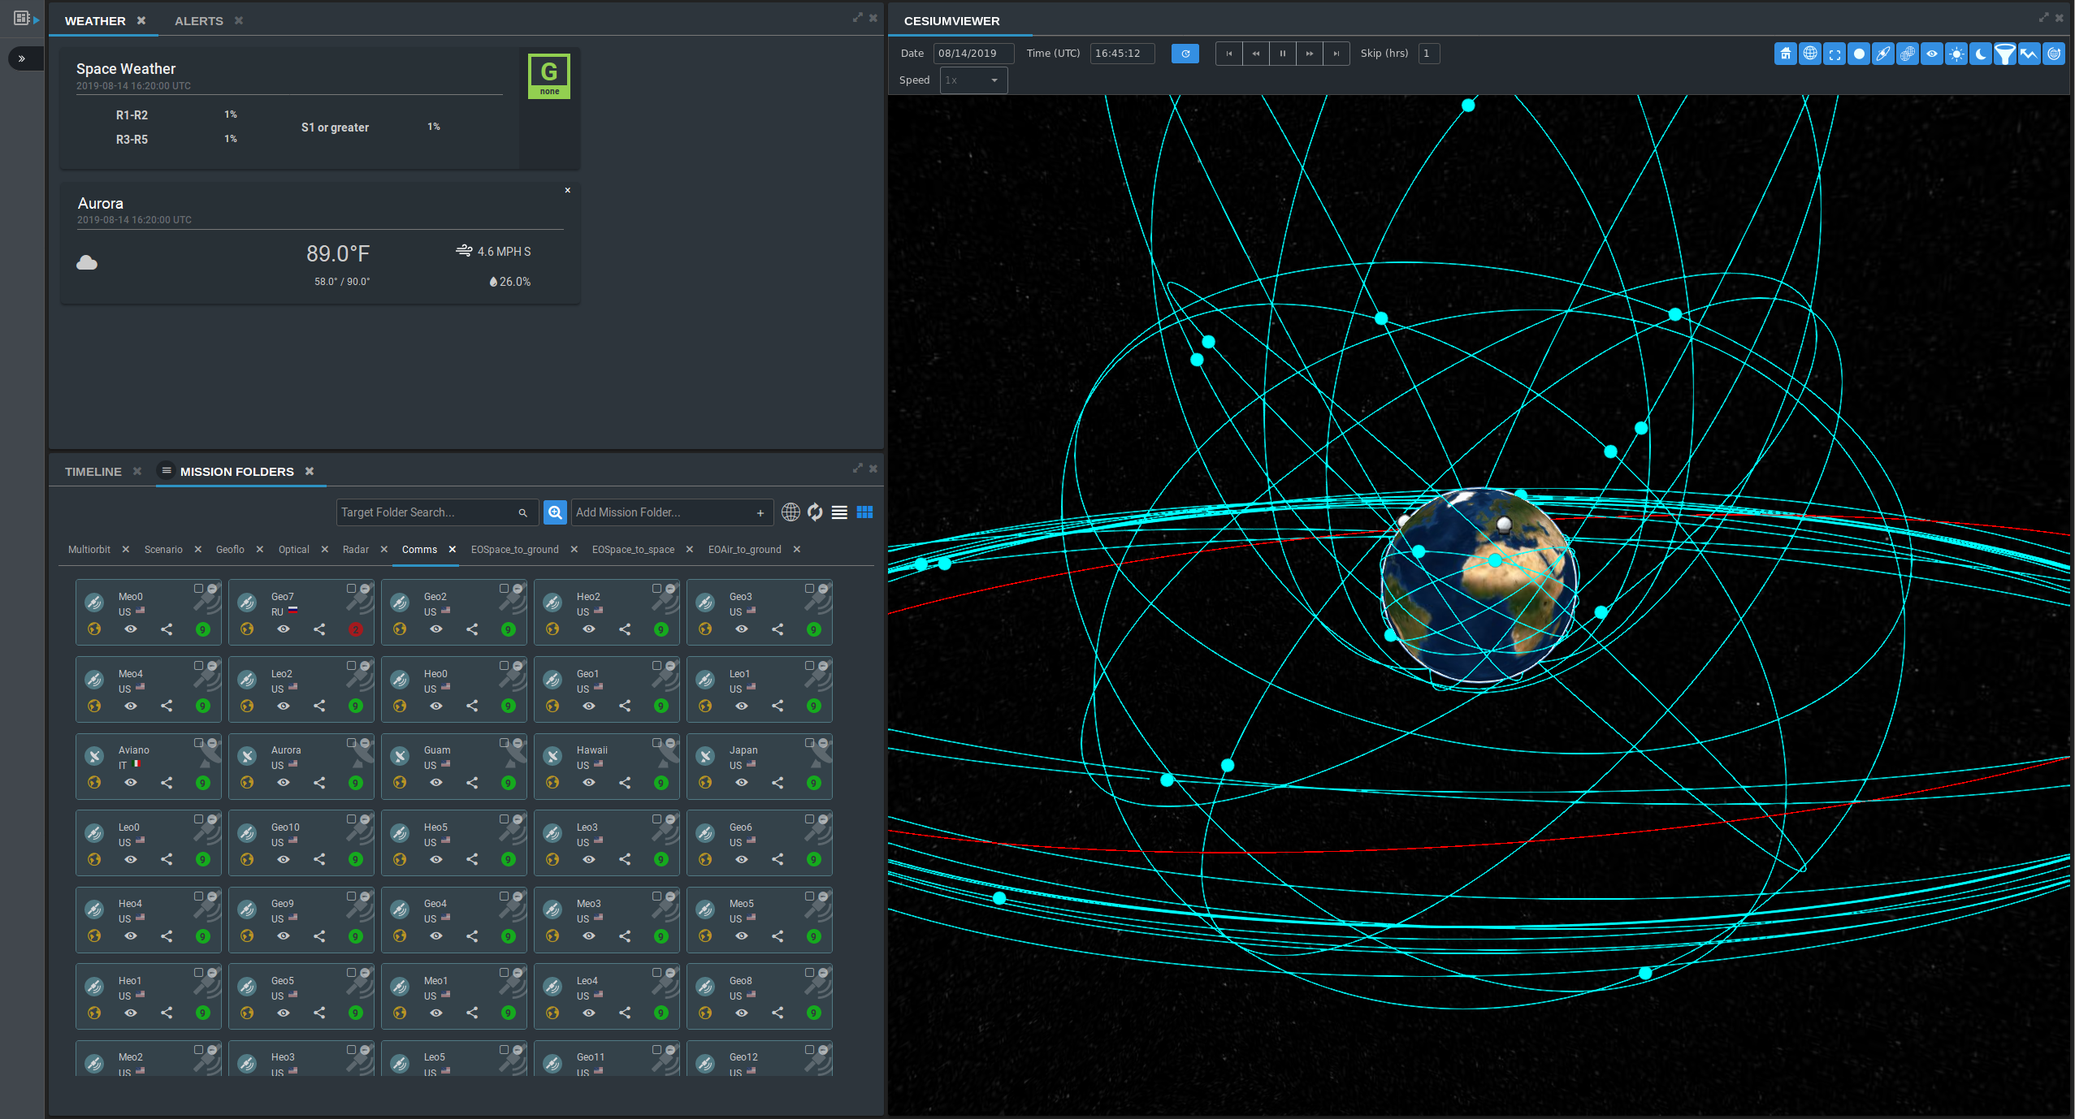Image resolution: width=2075 pixels, height=1119 pixels.
Task: Click the funnel filter icon in CesiumViewer
Action: [2004, 54]
